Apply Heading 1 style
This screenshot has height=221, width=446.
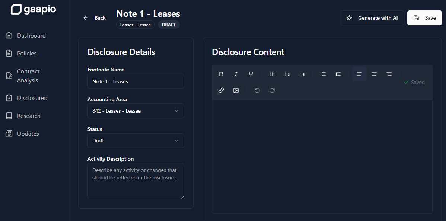pos(272,74)
